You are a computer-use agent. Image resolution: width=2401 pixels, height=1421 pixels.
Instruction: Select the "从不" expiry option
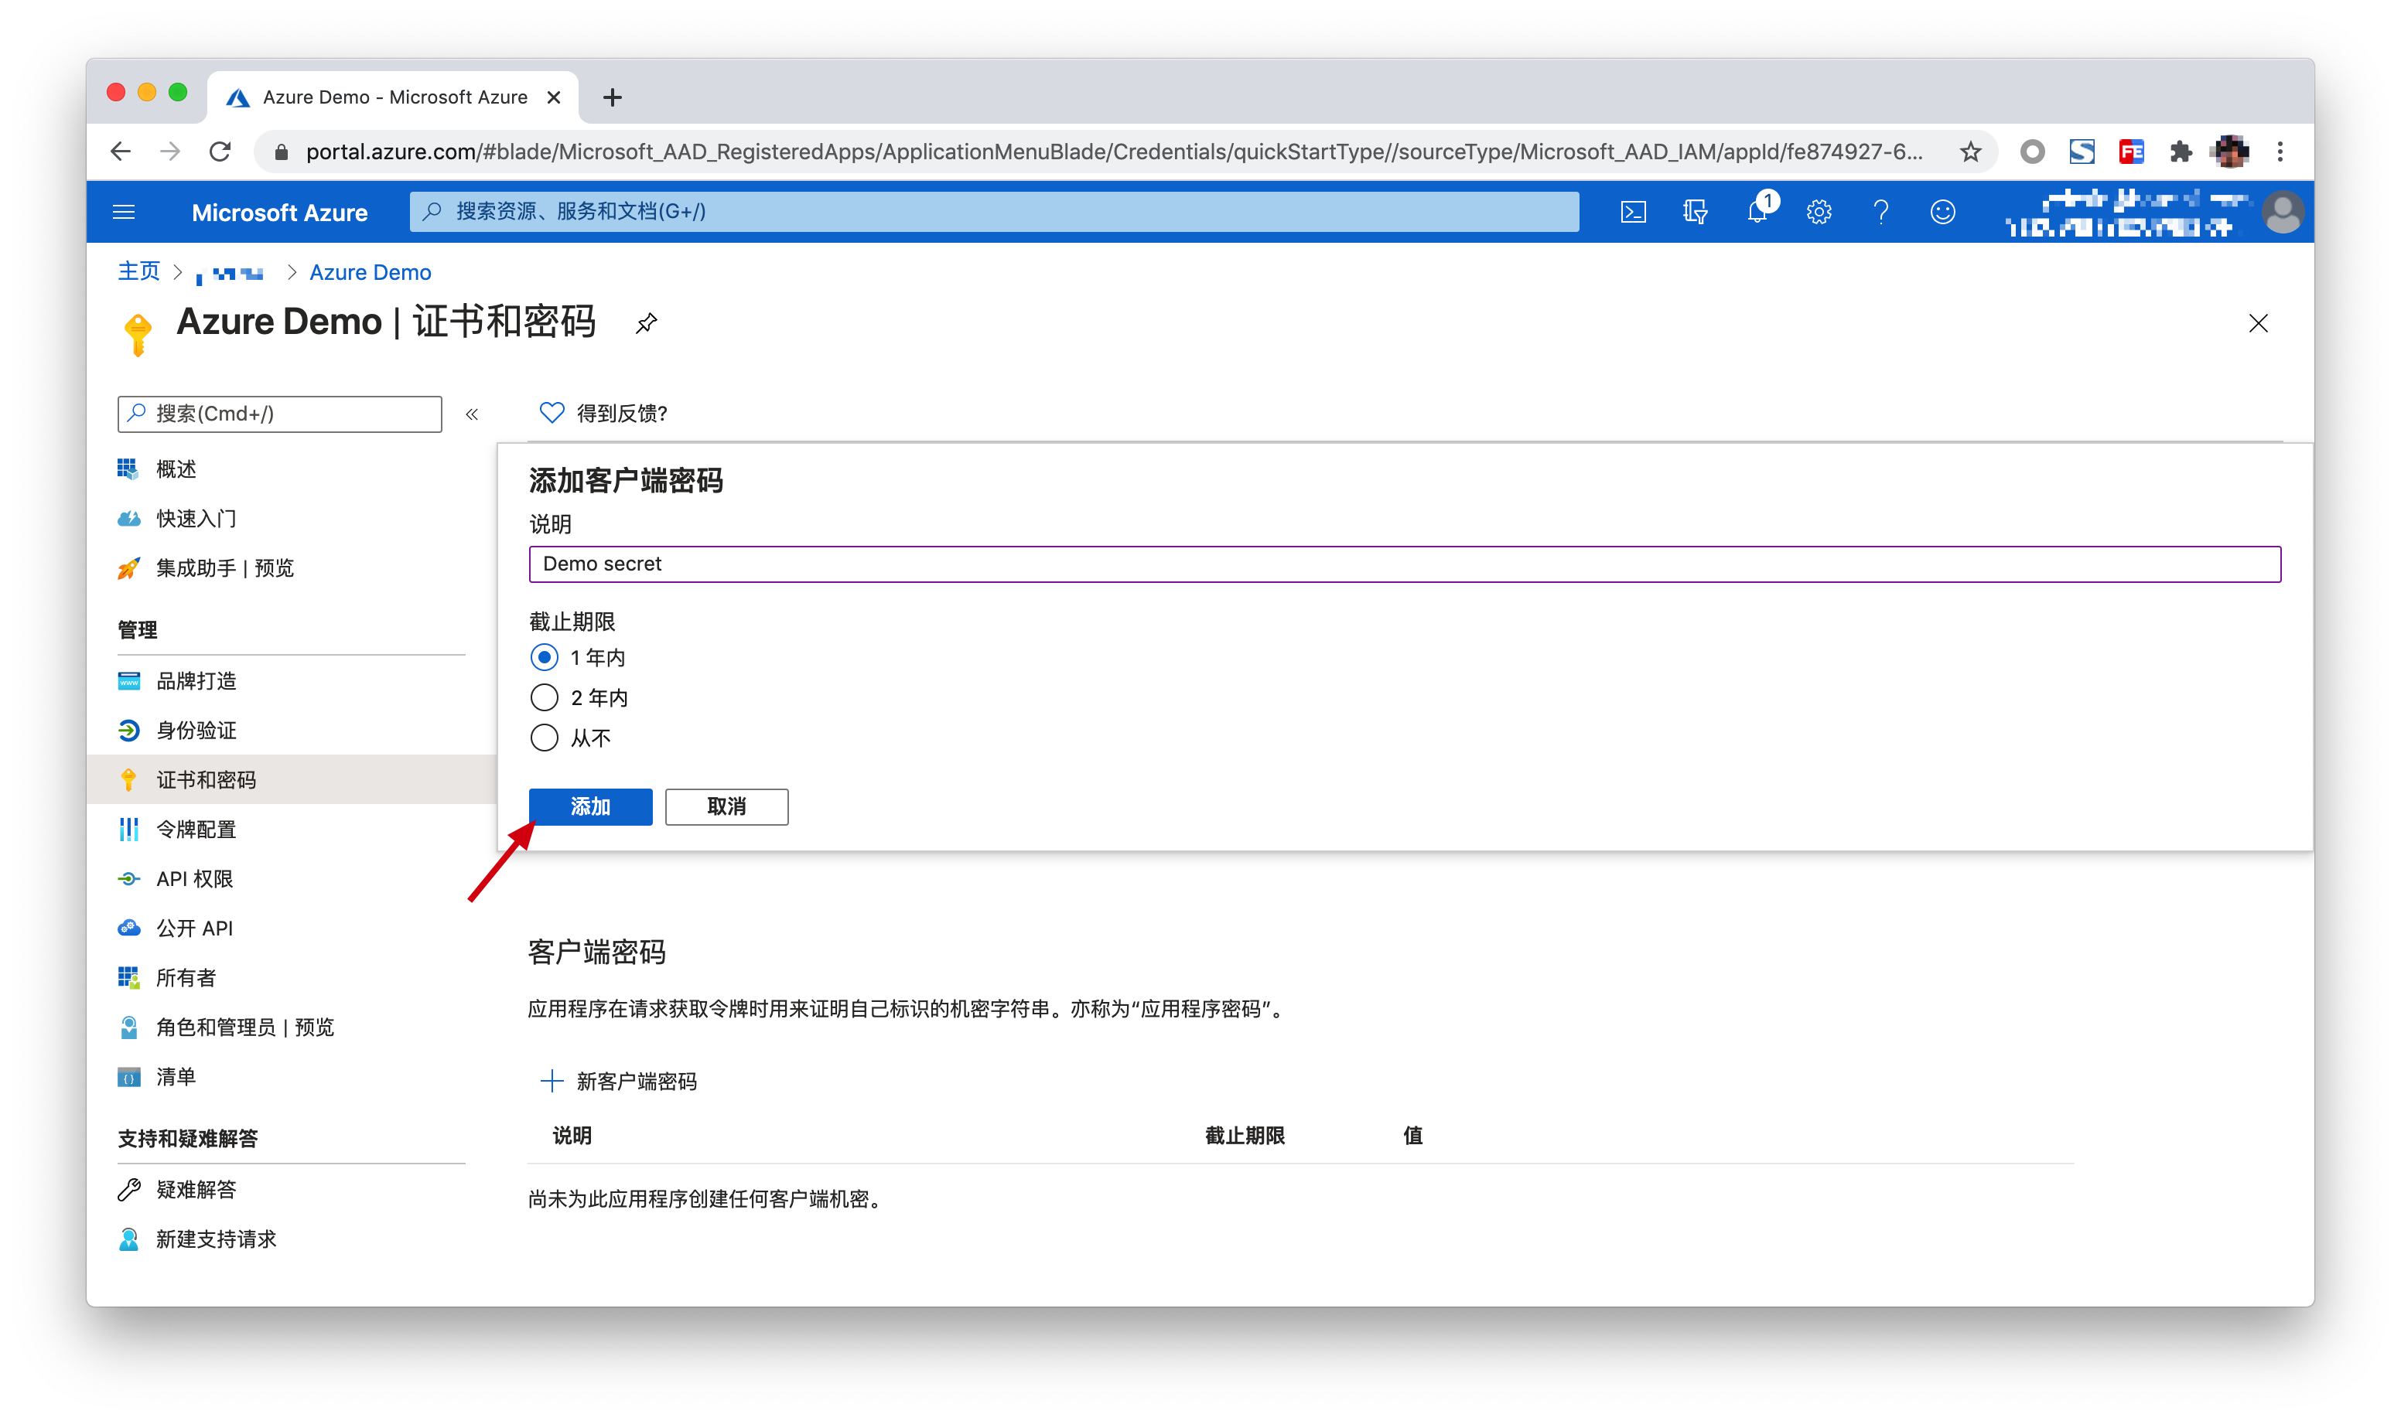click(x=544, y=738)
